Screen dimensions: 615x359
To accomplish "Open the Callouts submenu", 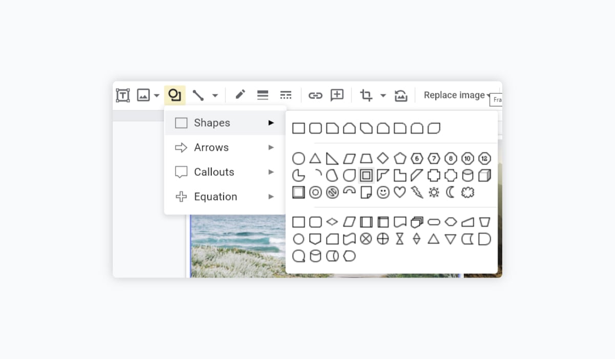I will click(x=225, y=172).
